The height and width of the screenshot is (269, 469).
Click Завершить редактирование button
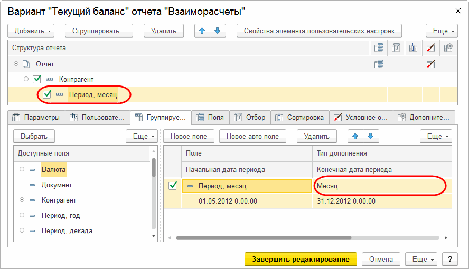coord(301,259)
